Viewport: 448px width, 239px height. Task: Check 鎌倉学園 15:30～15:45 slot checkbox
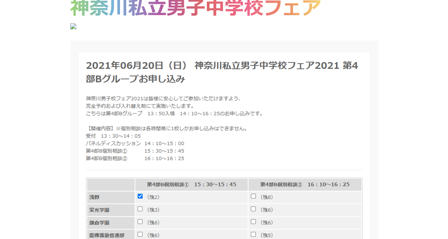(x=140, y=222)
